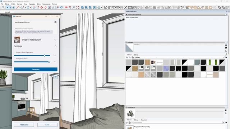Click the generated kitchen preview image

36,97
